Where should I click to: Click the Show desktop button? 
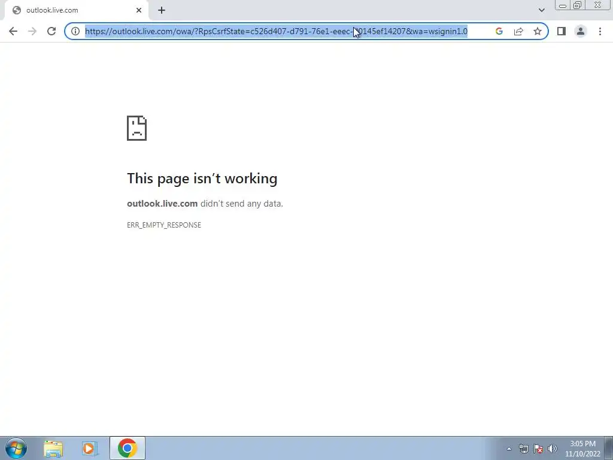(x=609, y=448)
